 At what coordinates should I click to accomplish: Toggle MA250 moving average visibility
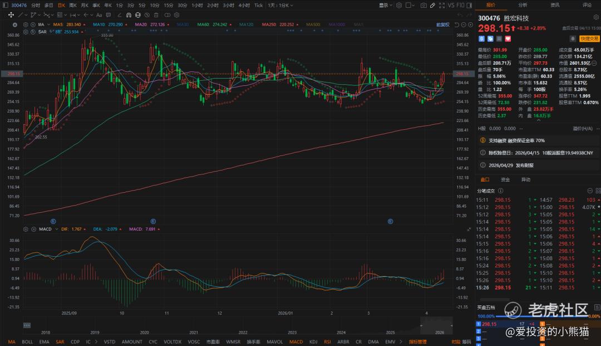278,25
